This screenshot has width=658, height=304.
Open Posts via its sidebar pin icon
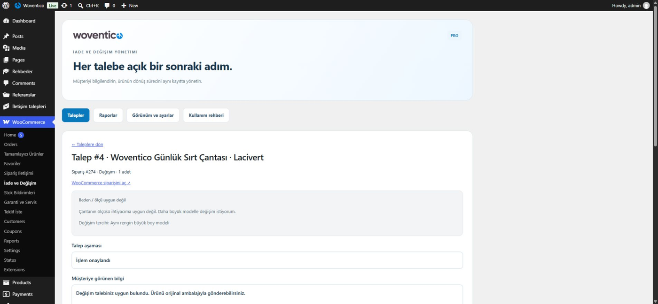tap(6, 36)
